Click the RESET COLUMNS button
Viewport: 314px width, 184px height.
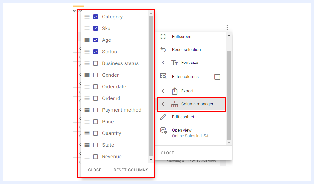point(131,170)
